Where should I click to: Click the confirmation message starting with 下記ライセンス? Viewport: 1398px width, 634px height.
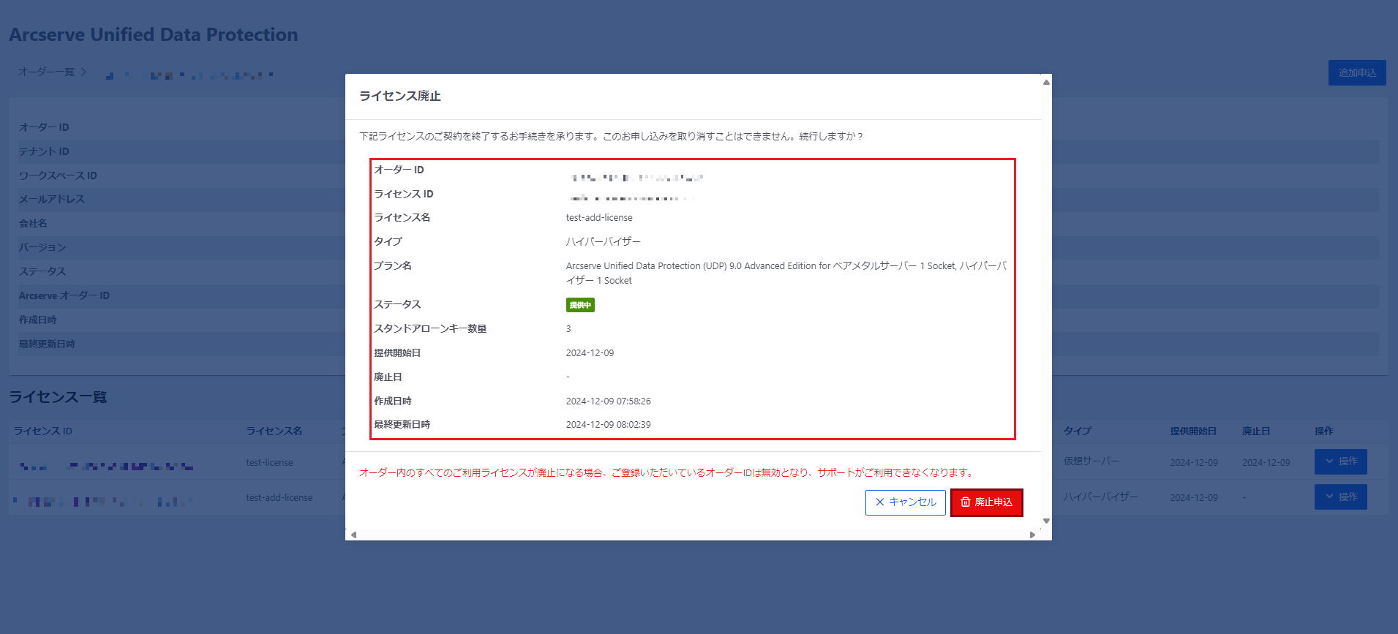[612, 136]
